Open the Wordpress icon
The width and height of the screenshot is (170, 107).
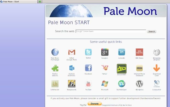139,84
